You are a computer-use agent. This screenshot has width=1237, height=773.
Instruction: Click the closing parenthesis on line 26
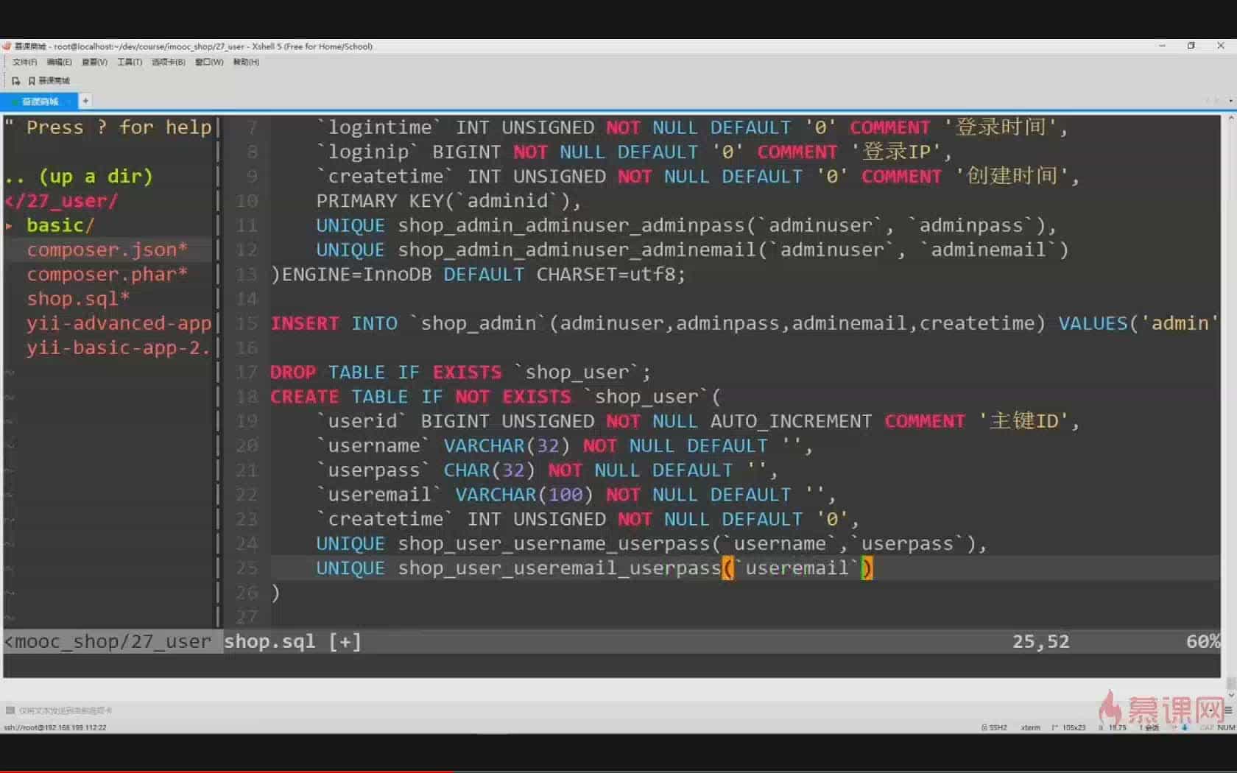(275, 593)
